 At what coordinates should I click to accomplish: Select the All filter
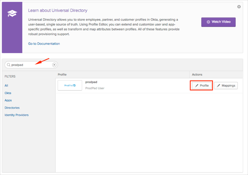pos(6,86)
